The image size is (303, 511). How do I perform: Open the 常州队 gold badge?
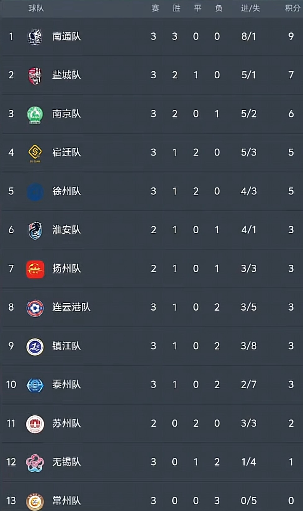tap(35, 501)
